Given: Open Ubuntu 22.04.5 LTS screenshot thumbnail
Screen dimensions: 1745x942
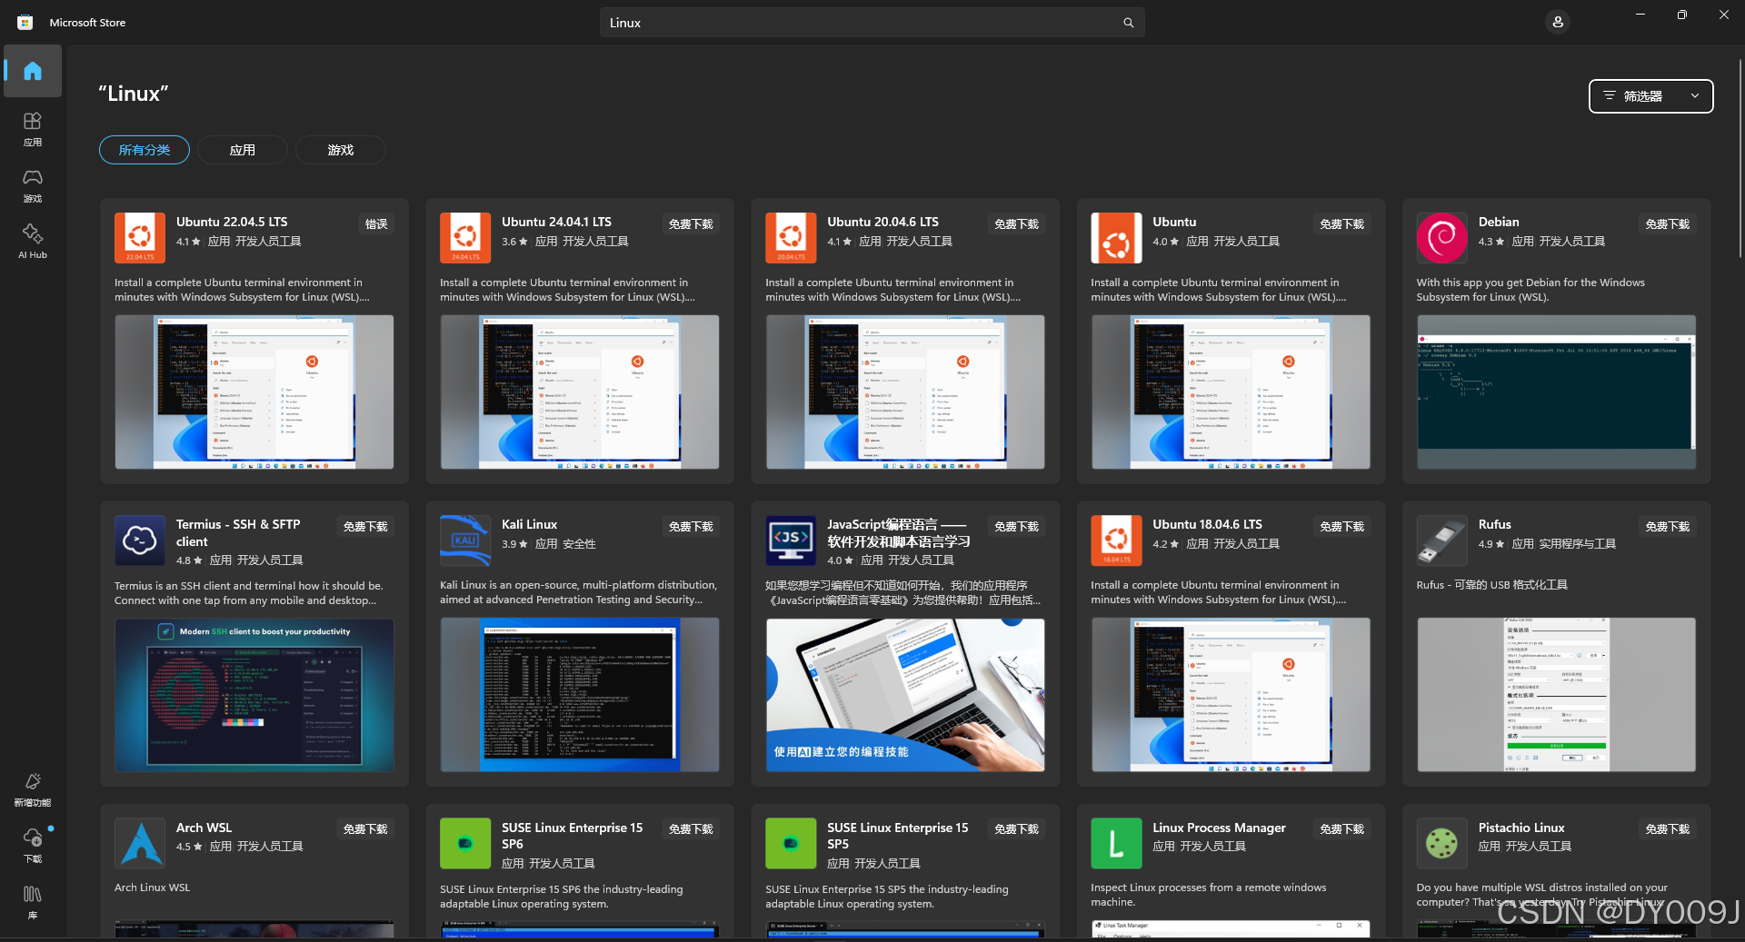Looking at the screenshot, I should 254,392.
